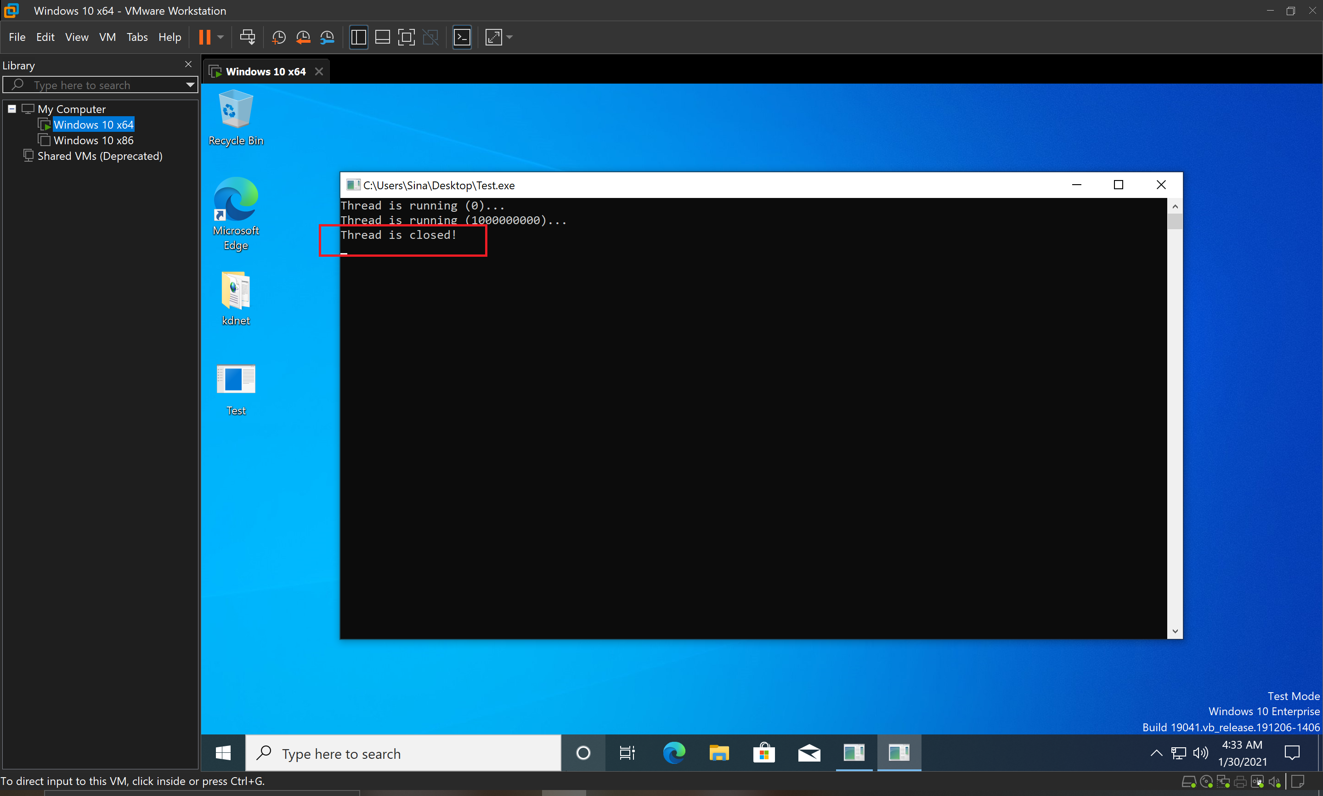Image resolution: width=1323 pixels, height=796 pixels.
Task: Click the library search field
Action: 99,85
